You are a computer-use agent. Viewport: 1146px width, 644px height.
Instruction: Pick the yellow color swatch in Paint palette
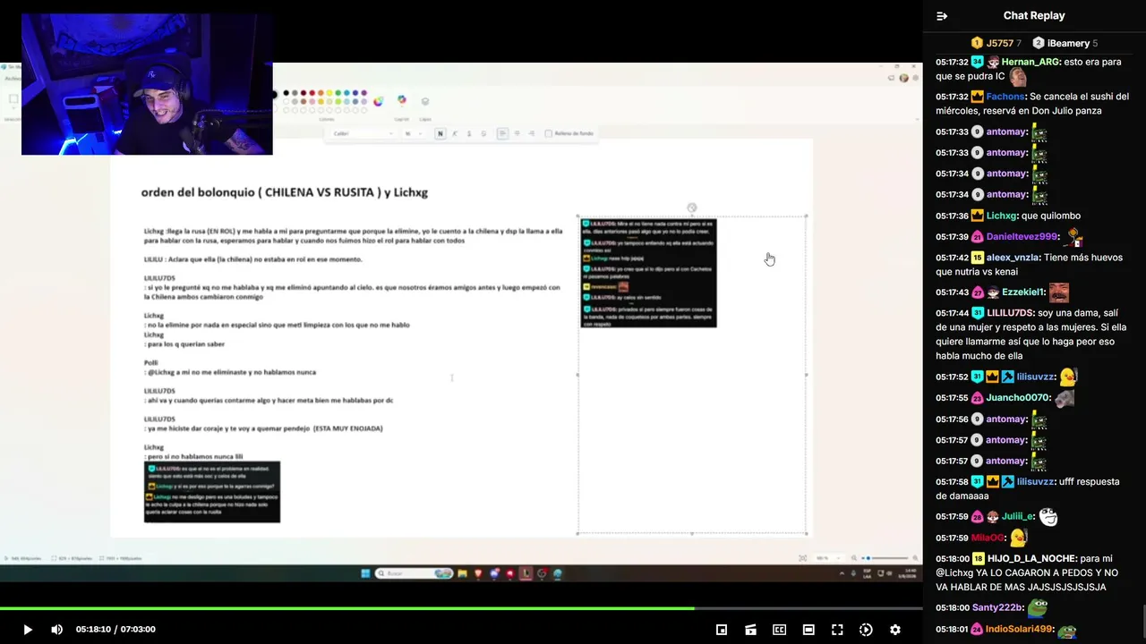329,93
